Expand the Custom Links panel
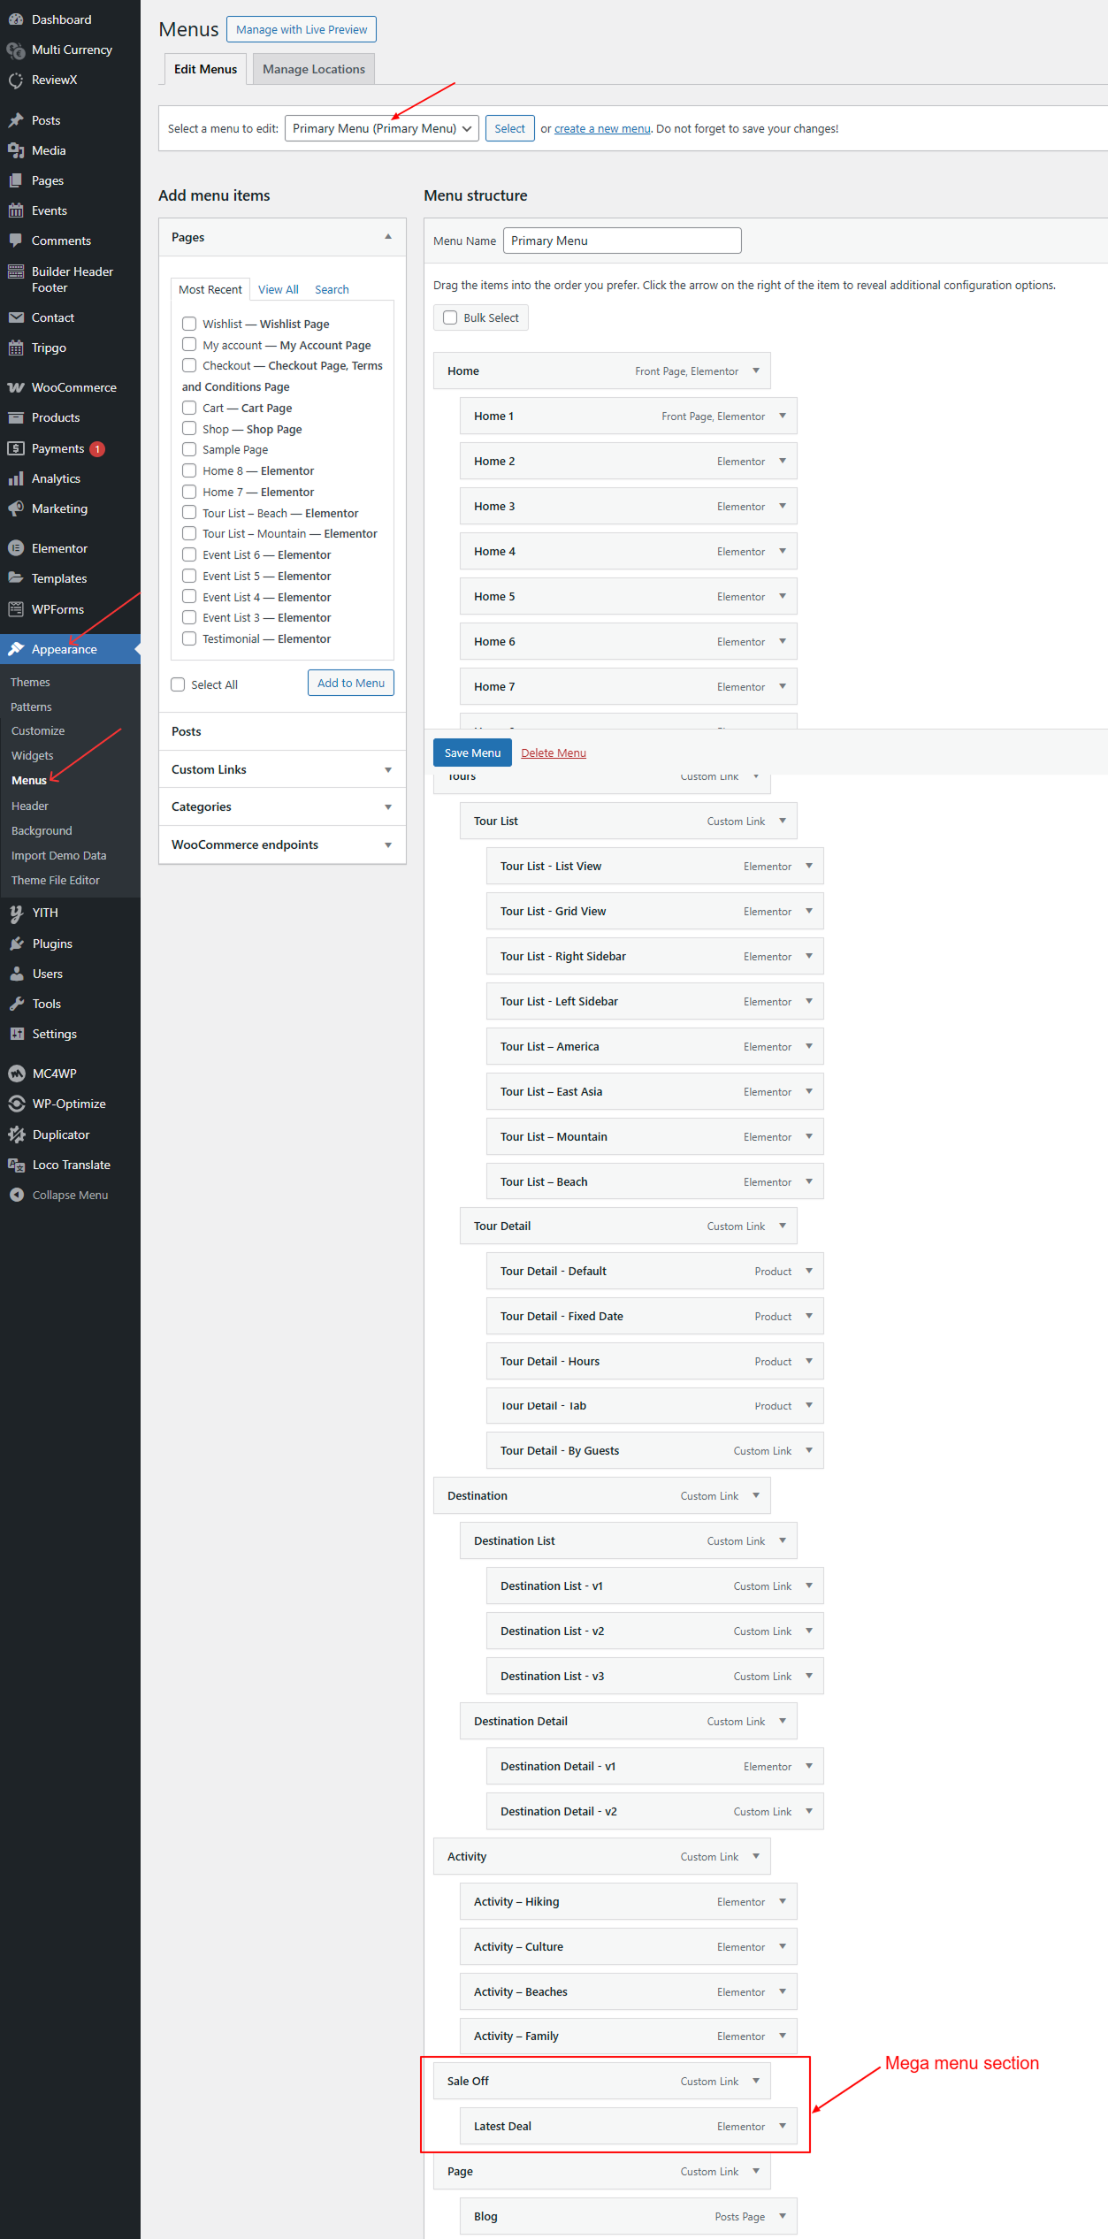 click(x=388, y=769)
